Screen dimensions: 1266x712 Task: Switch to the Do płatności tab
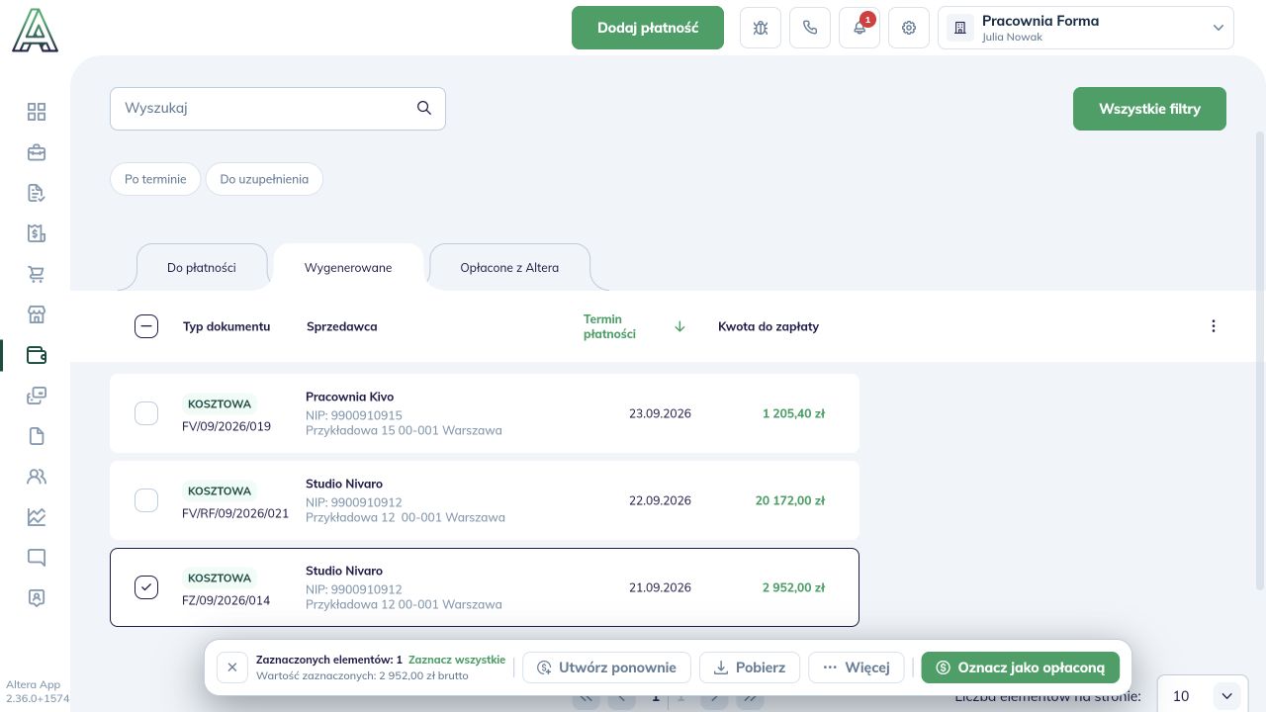pos(202,267)
